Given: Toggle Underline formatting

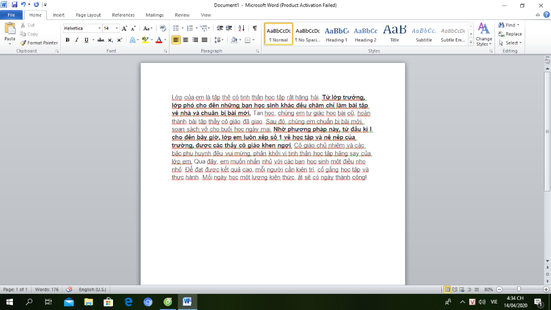Looking at the screenshot, I should [x=86, y=40].
